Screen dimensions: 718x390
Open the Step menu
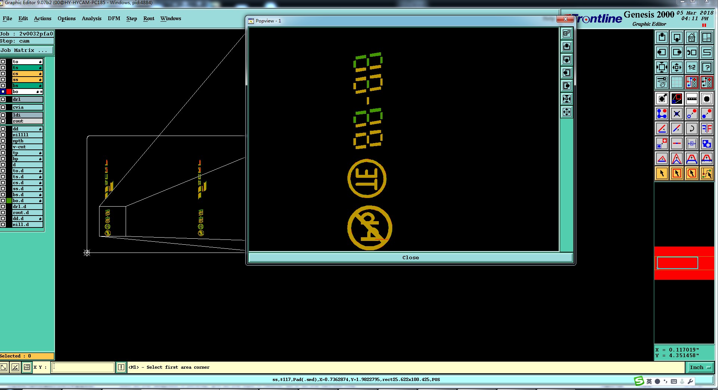[132, 18]
